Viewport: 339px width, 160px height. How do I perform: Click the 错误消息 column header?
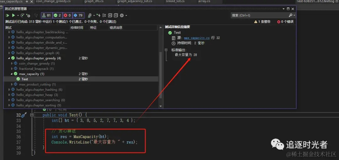click(x=133, y=28)
